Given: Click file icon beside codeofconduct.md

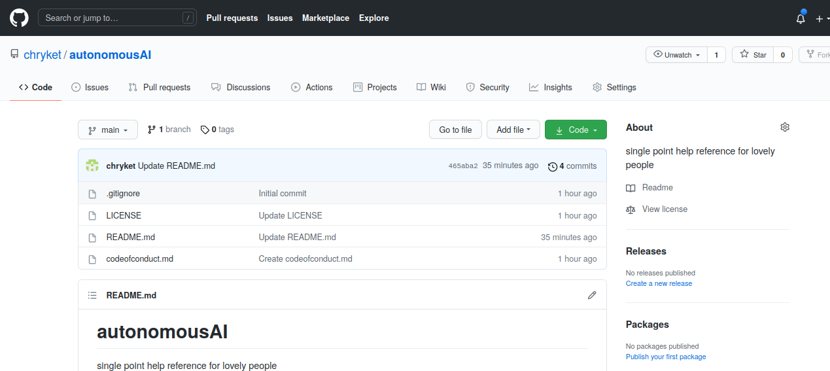Looking at the screenshot, I should coord(92,258).
